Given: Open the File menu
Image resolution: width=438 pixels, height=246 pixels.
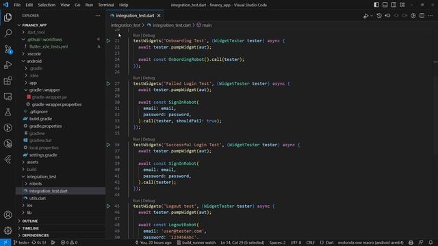Looking at the screenshot, I should tap(17, 5).
